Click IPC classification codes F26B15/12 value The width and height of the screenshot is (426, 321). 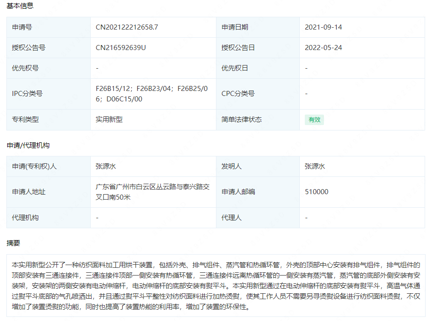coord(152,94)
